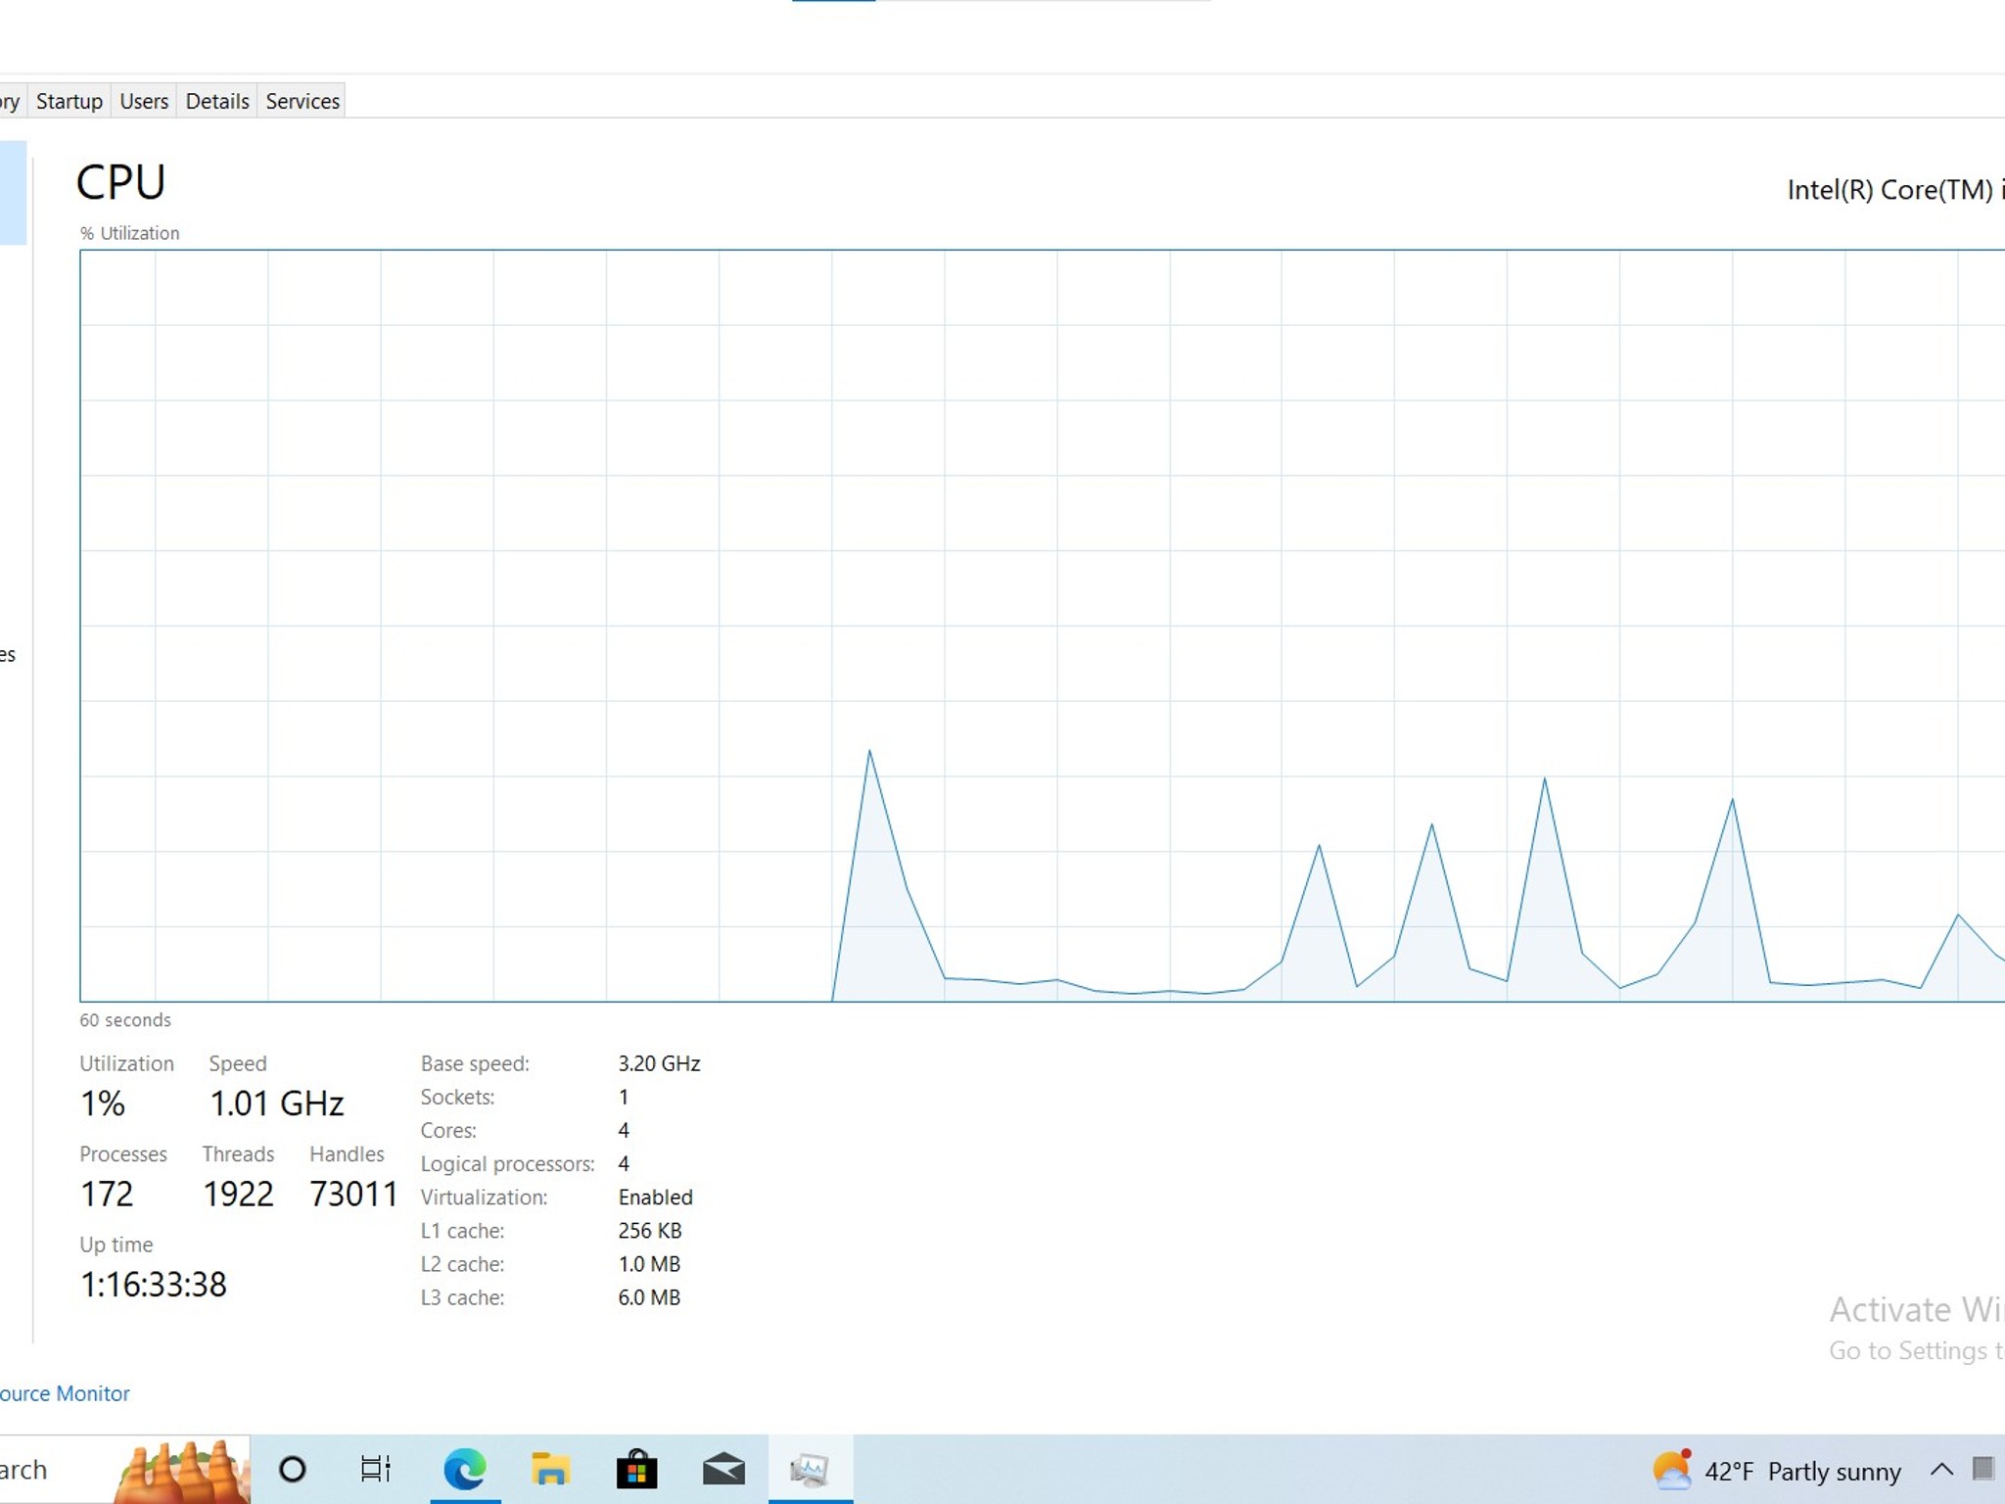
Task: Open File Explorer from taskbar
Action: [x=550, y=1469]
